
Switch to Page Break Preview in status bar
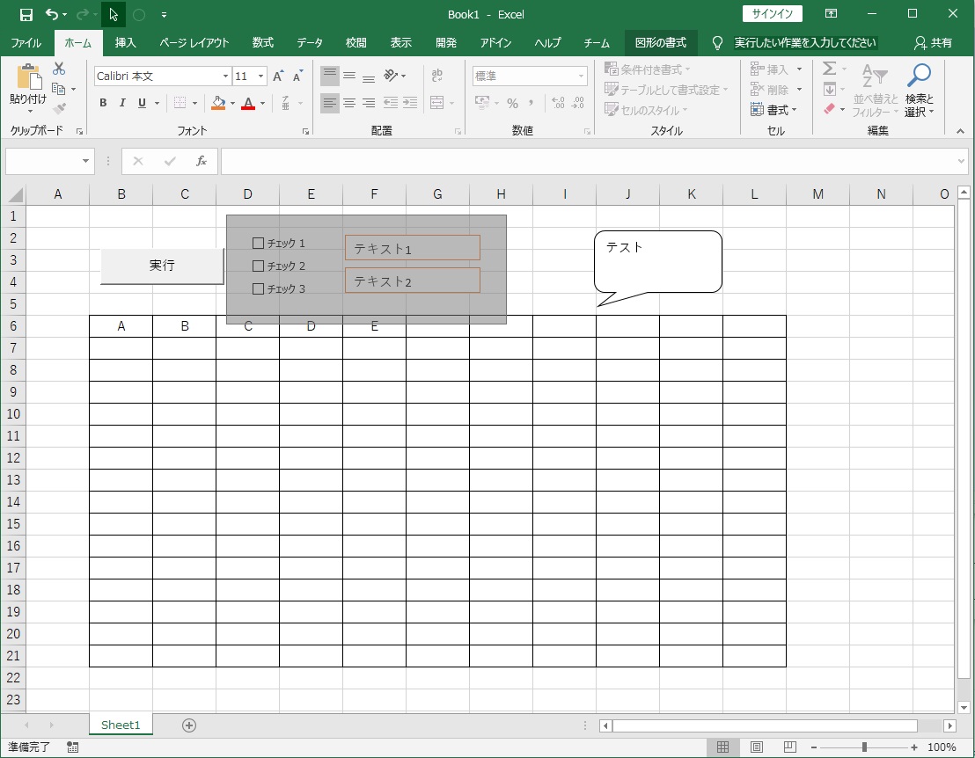coord(789,747)
